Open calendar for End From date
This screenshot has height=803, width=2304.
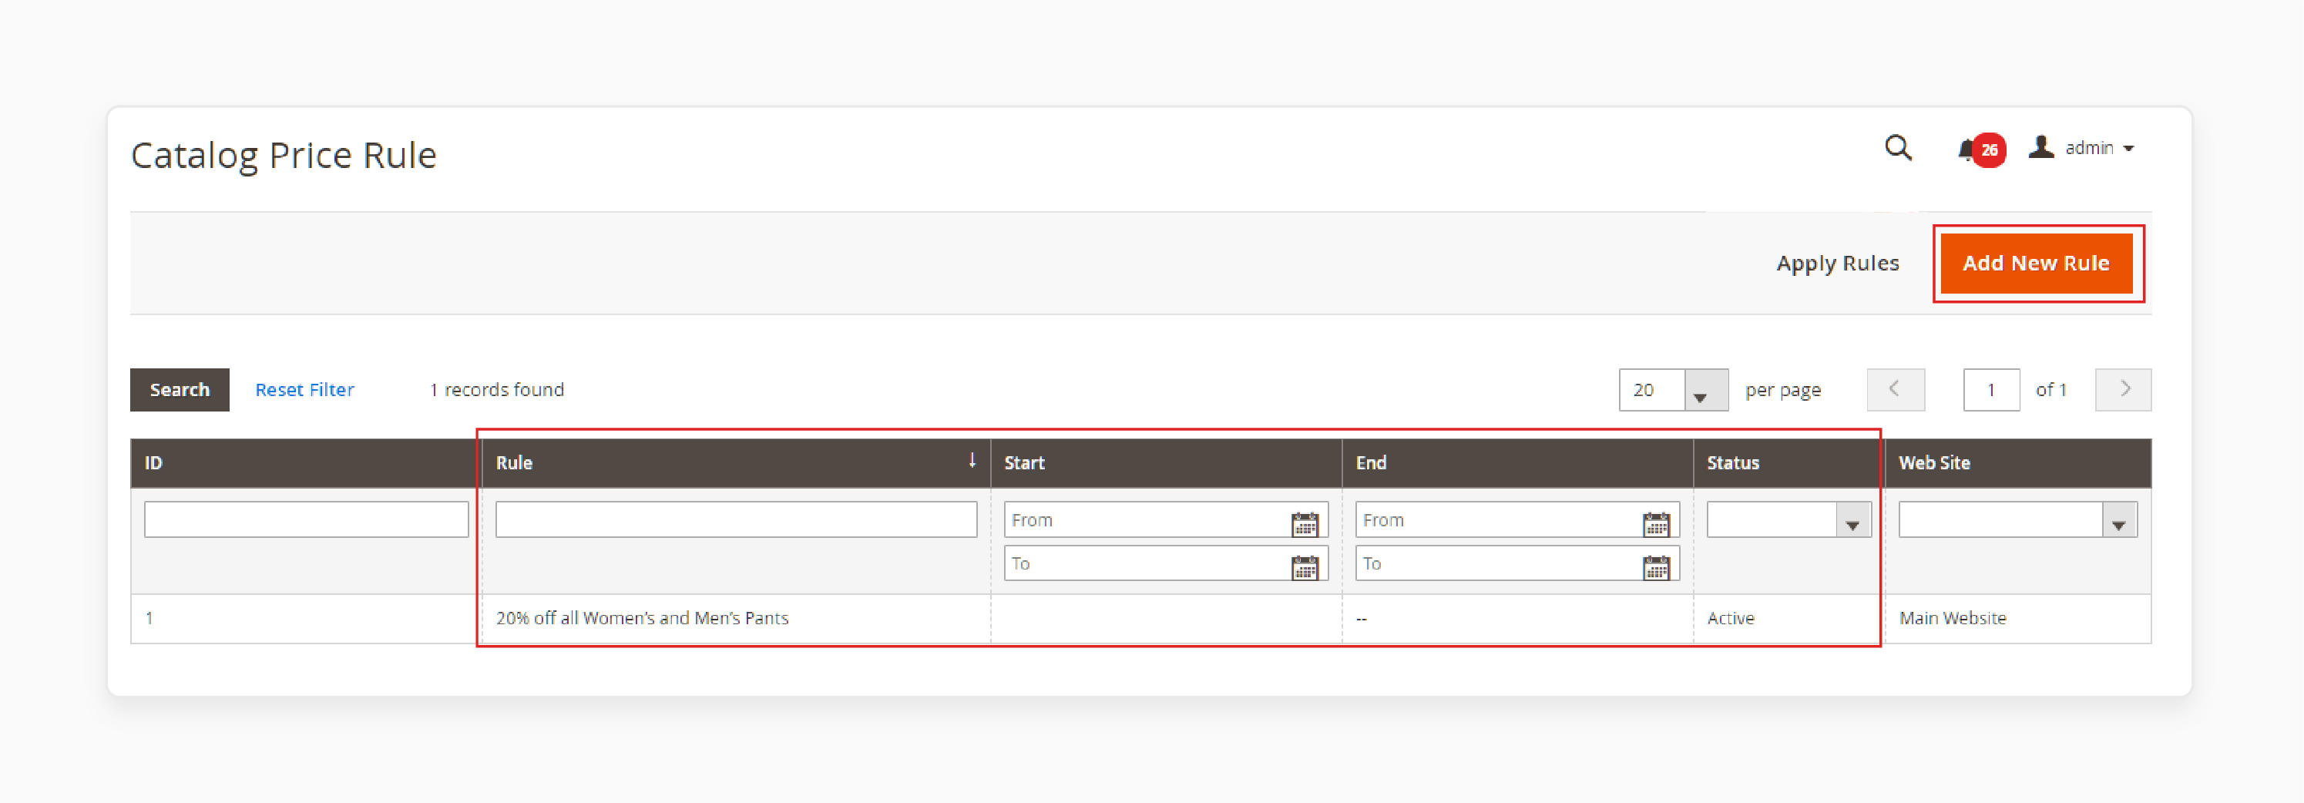1657,523
